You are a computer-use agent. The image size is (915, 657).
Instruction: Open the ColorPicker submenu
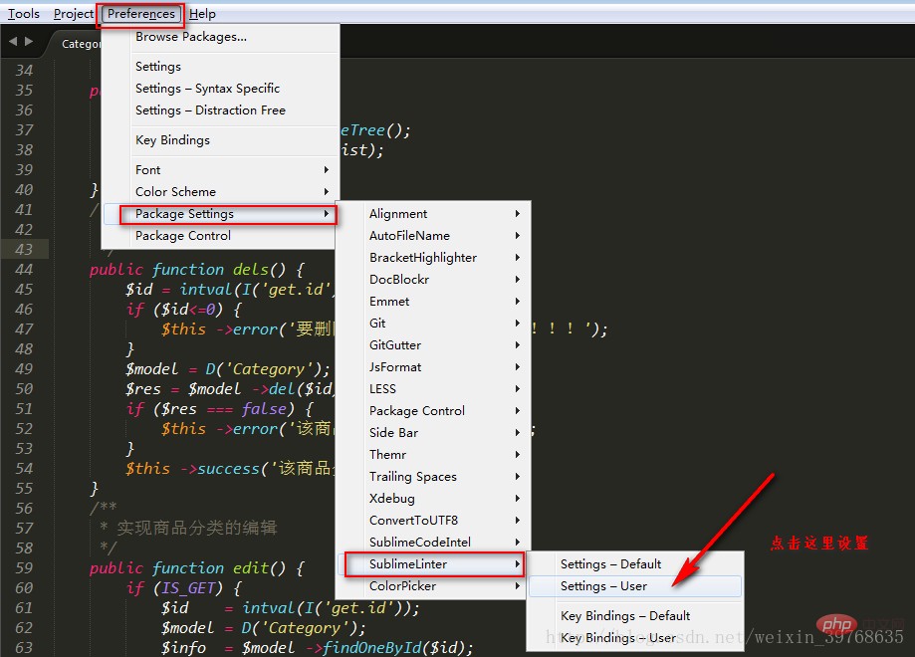coord(433,585)
